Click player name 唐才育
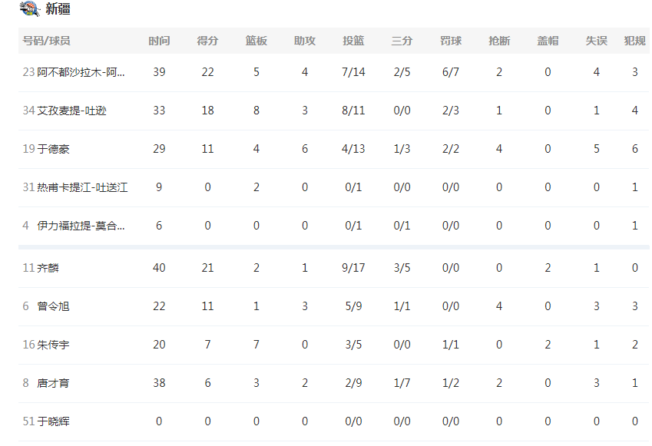The image size is (652, 446). click(53, 383)
